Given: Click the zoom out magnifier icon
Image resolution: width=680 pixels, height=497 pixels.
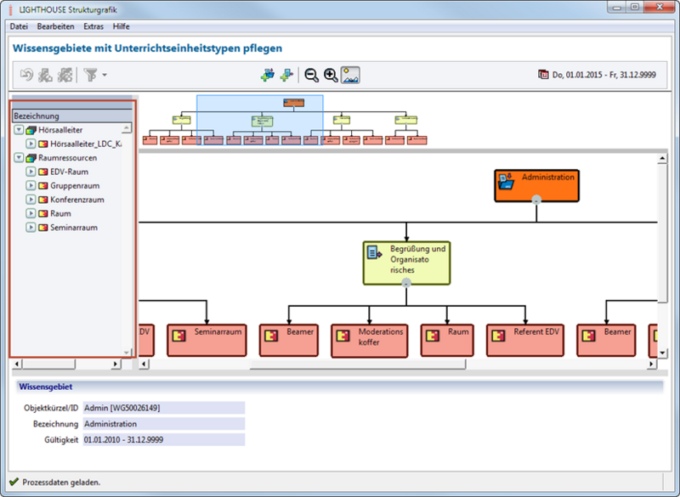Looking at the screenshot, I should 311,75.
